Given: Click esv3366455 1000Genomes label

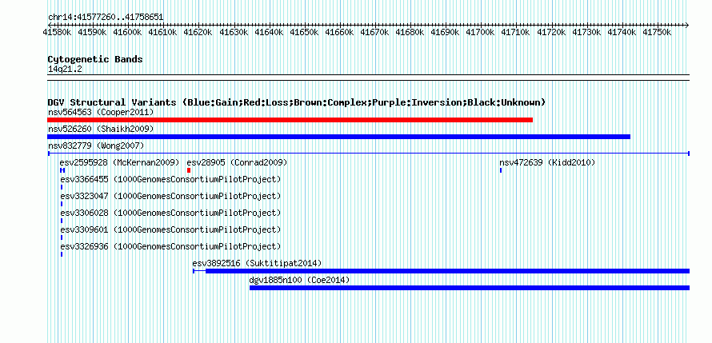Looking at the screenshot, I should [170, 179].
